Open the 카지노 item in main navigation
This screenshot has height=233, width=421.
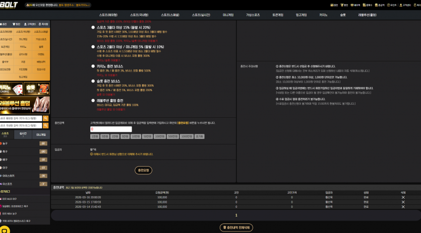click(x=323, y=15)
